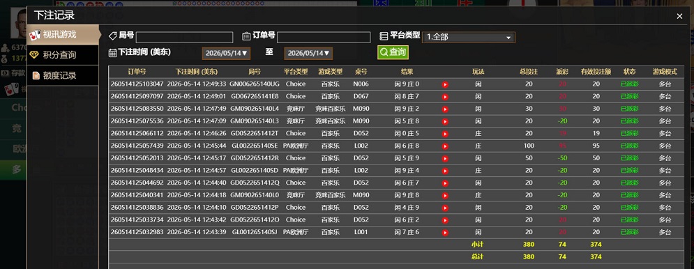694x269 pixels.
Task: Click the 派彩 column header
Action: tap(562, 72)
